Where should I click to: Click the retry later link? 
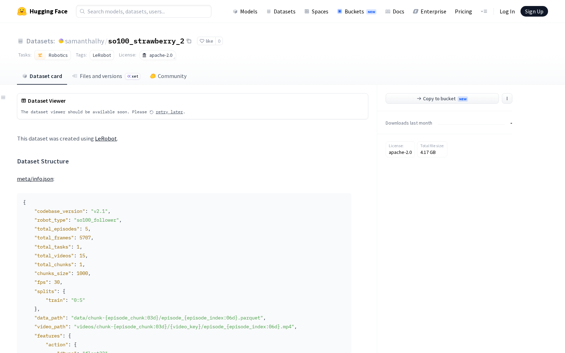pos(169,112)
